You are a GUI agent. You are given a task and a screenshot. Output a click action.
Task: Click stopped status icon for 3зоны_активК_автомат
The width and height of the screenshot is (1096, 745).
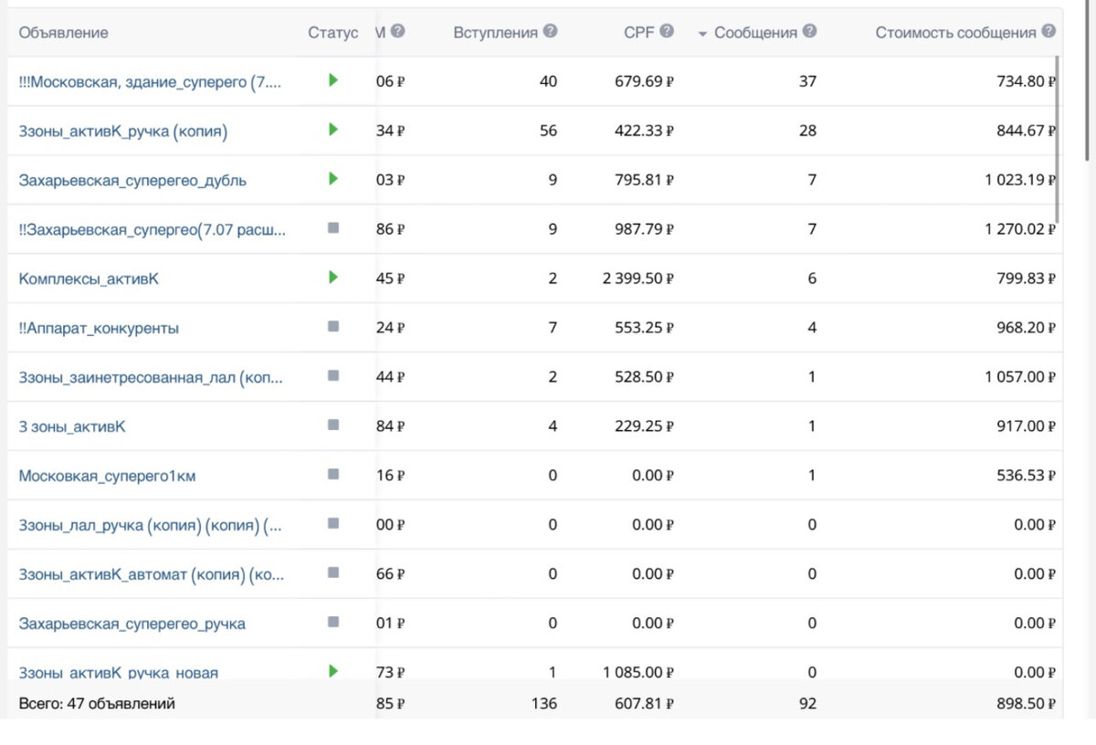[x=333, y=572]
